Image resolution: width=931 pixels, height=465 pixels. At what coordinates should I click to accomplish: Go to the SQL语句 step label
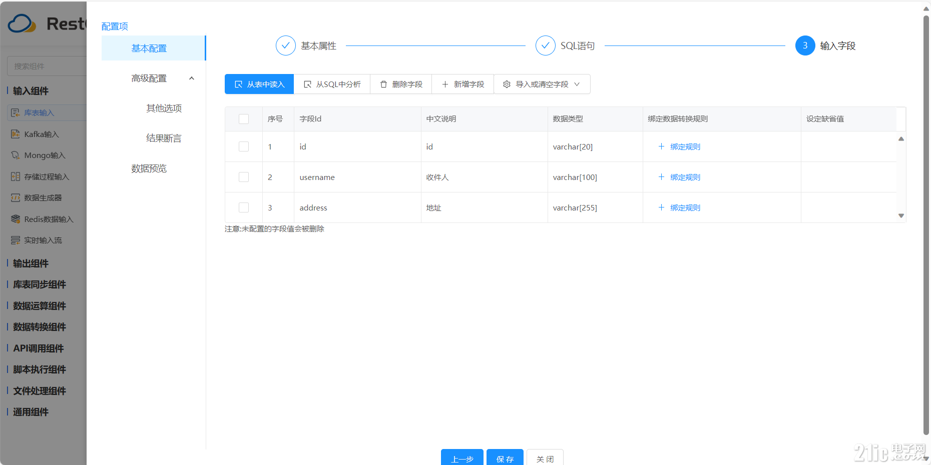coord(578,46)
